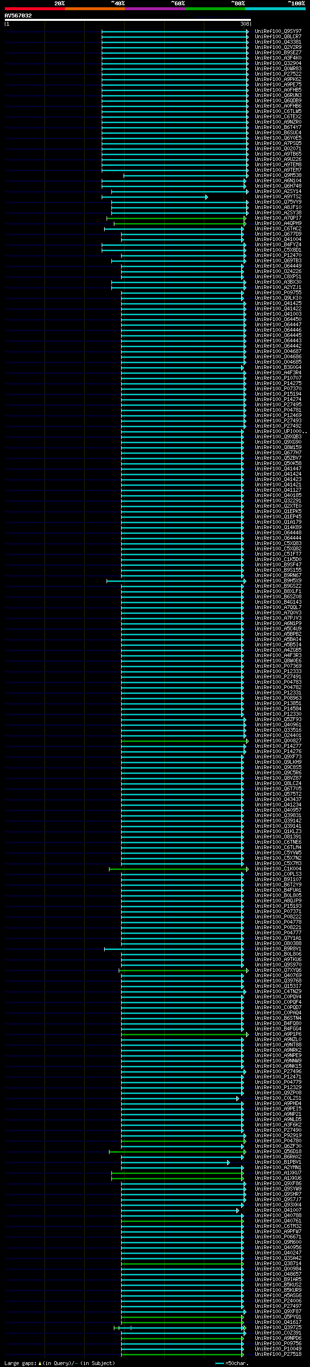This screenshot has height=1367, width=310.
Task: Select label UniRef100_Q00827
Action: pyautogui.click(x=278, y=740)
